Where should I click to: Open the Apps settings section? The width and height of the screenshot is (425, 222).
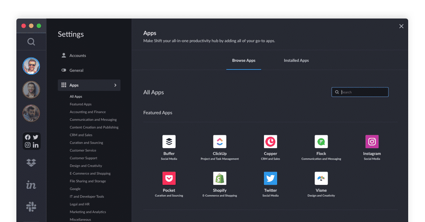pyautogui.click(x=89, y=85)
